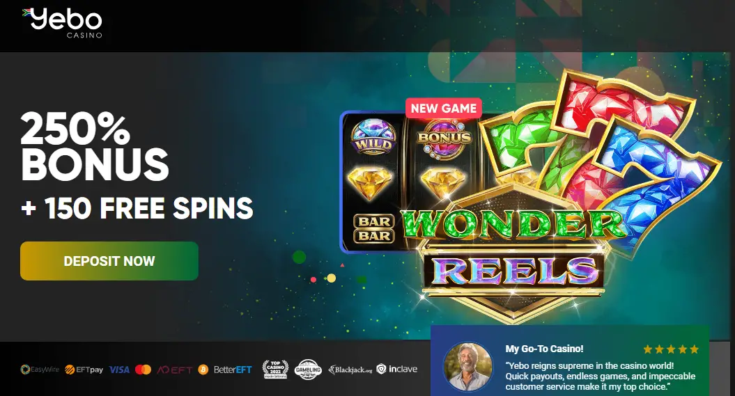Screen dimensions: 735x396
Task: Click the five-star rating in the testimonial
Action: coord(671,349)
